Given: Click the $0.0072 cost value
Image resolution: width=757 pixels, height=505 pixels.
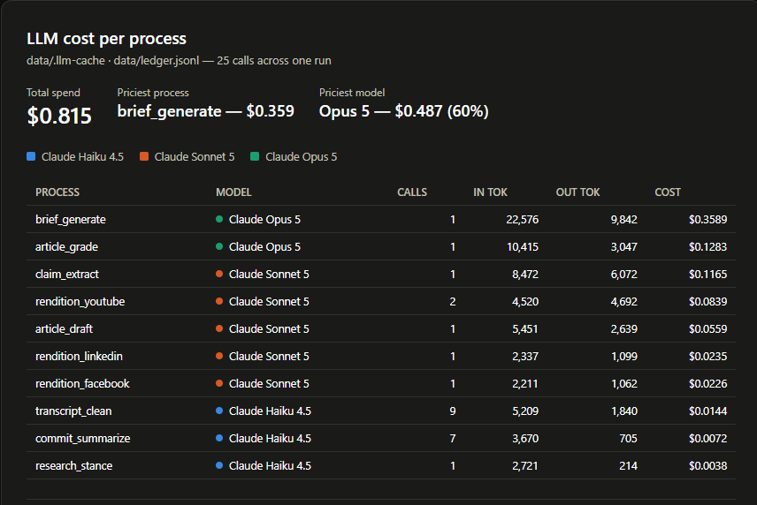Looking at the screenshot, I should [707, 439].
